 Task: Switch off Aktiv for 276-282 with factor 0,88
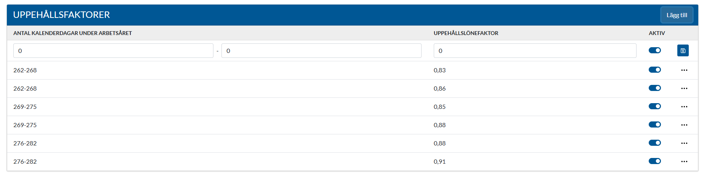click(x=654, y=143)
